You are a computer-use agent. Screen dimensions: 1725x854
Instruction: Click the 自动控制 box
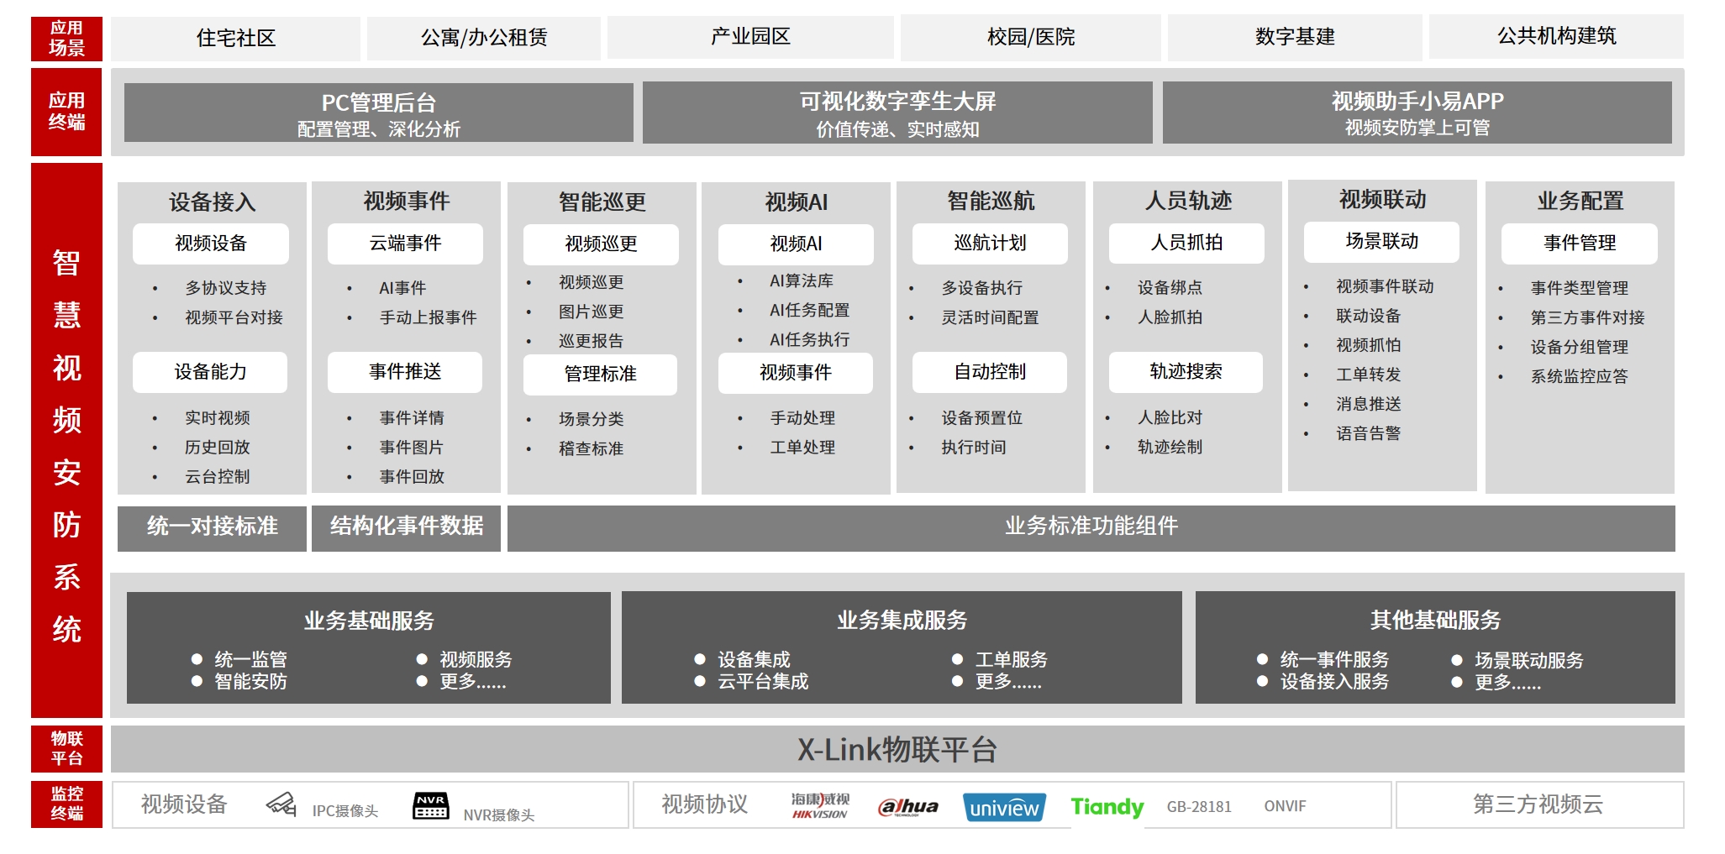[990, 372]
